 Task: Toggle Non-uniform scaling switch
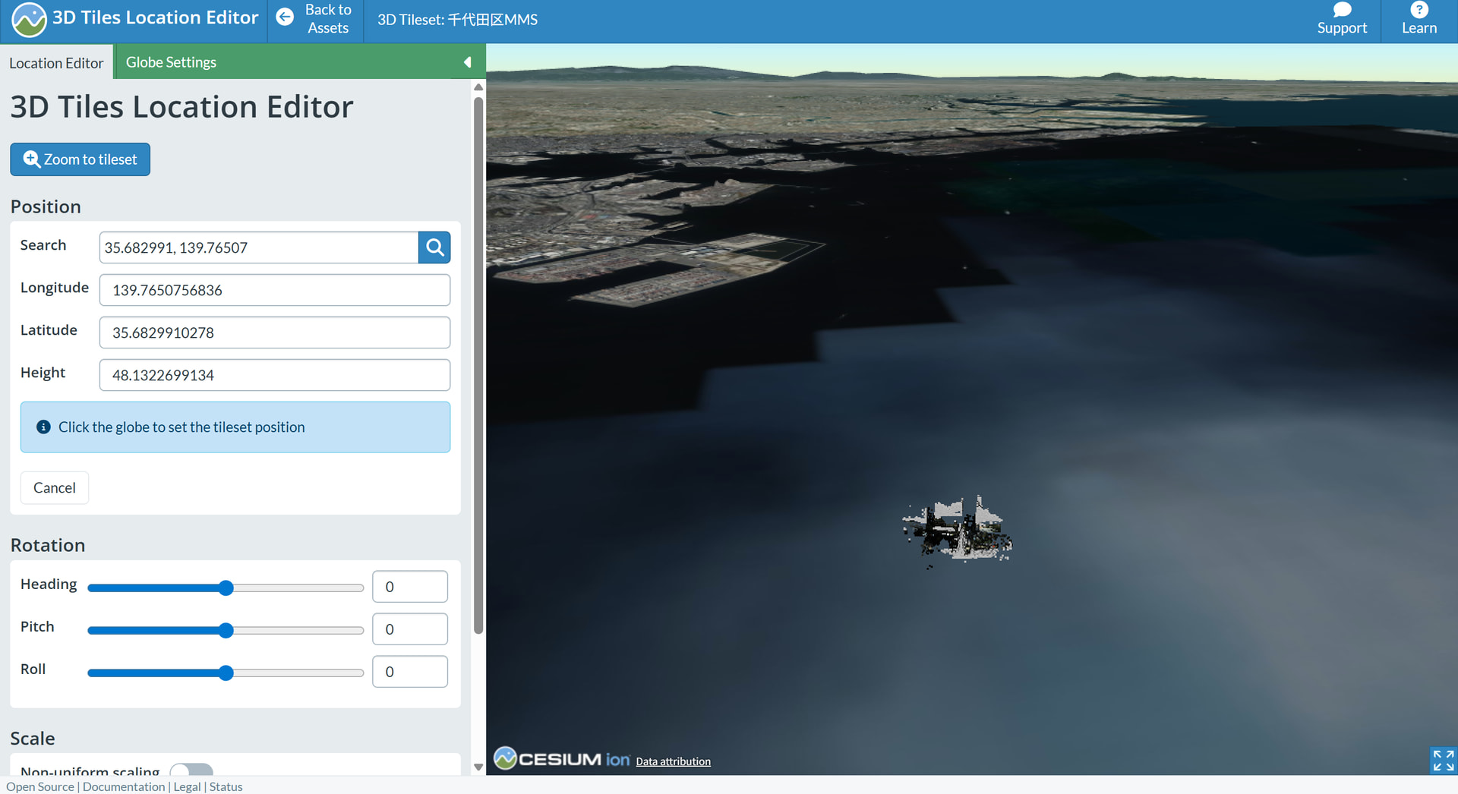(x=191, y=770)
